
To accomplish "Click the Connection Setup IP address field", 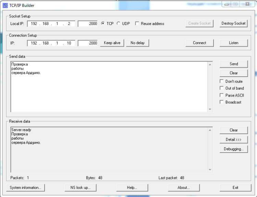I will (51, 43).
